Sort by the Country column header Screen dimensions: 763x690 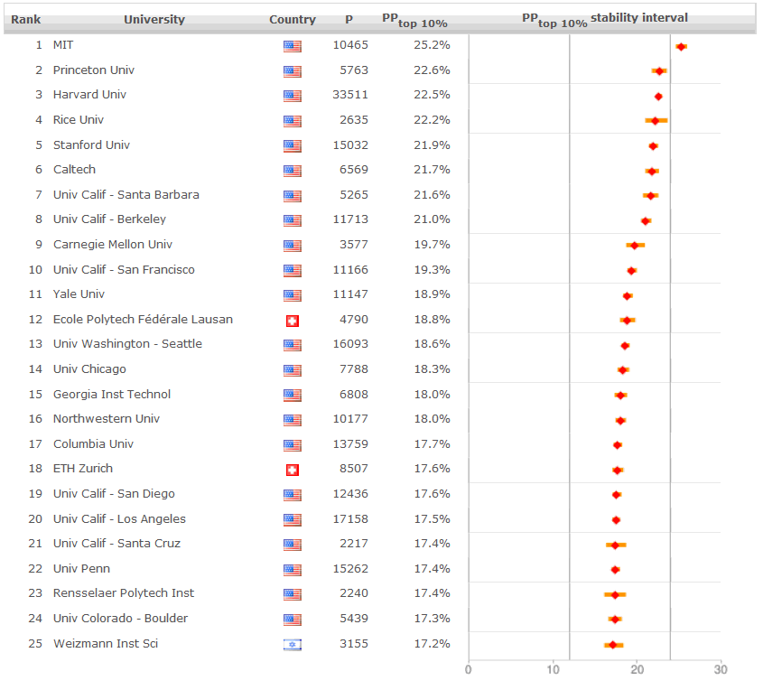pyautogui.click(x=293, y=20)
